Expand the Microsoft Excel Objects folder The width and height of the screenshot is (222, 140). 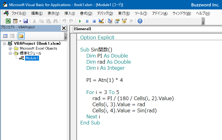(x=10, y=48)
